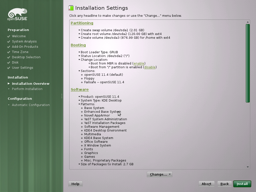This screenshot has width=256, height=192.
Task: Open the Change... dropdown menu
Action: click(x=159, y=174)
